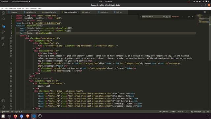Screen dimensions: 211x119
Task: Click the 'Course List' text on line 26
Action: pyautogui.click(x=44, y=86)
